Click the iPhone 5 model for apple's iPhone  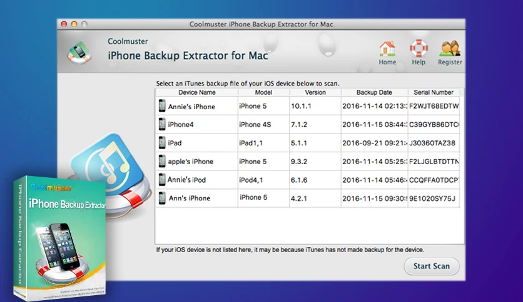coord(263,162)
